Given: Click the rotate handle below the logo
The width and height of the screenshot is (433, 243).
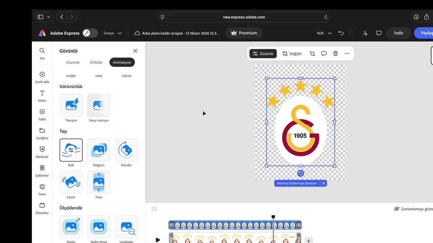Looking at the screenshot, I should click(x=300, y=173).
